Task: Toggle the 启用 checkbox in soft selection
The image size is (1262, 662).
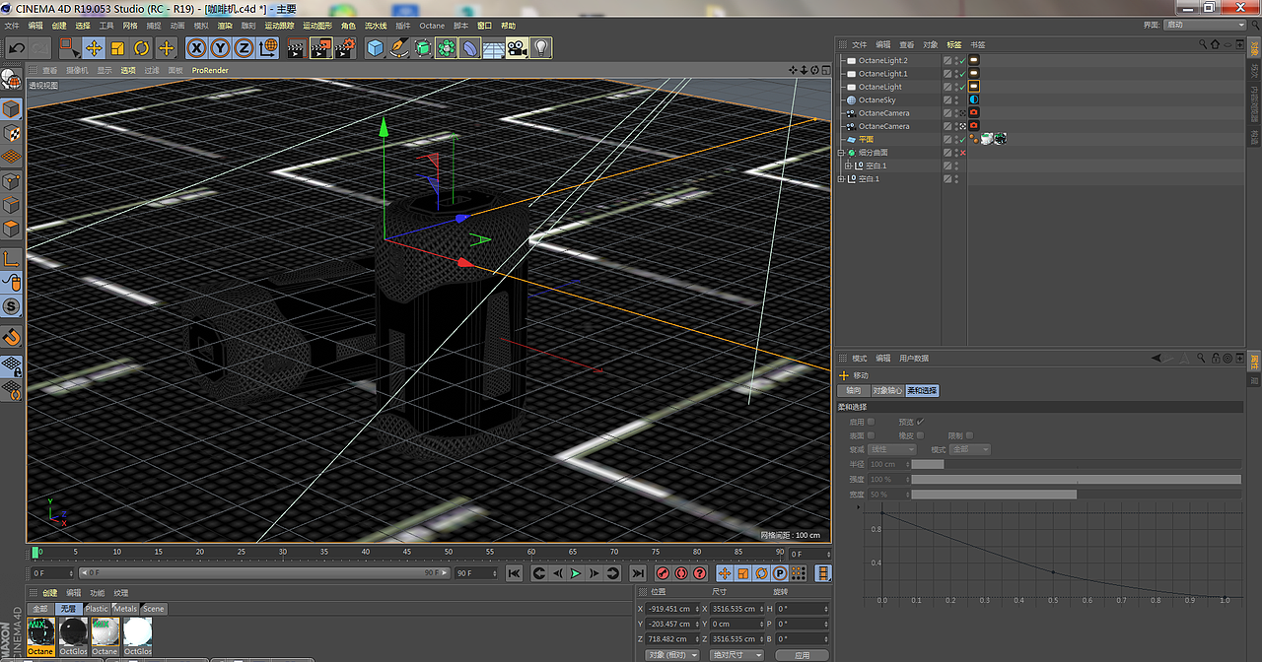Action: click(x=871, y=422)
